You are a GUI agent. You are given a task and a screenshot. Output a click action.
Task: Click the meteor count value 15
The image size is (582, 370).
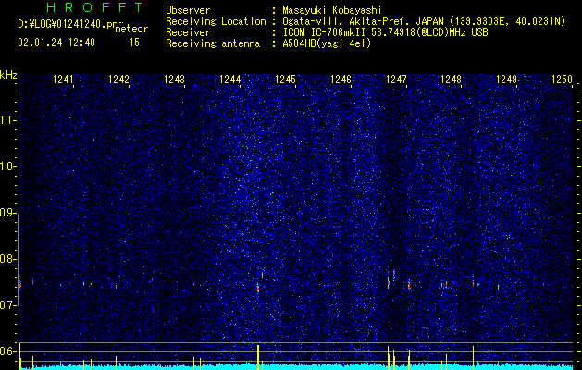(134, 43)
